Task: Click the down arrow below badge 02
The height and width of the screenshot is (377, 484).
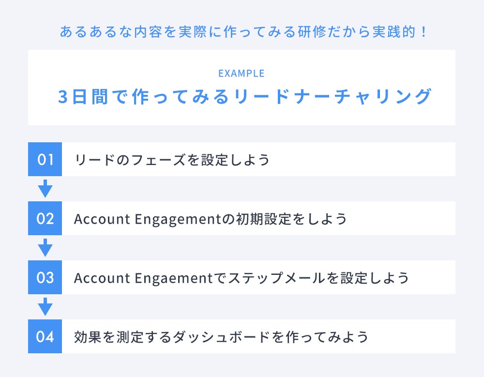Action: pyautogui.click(x=45, y=247)
